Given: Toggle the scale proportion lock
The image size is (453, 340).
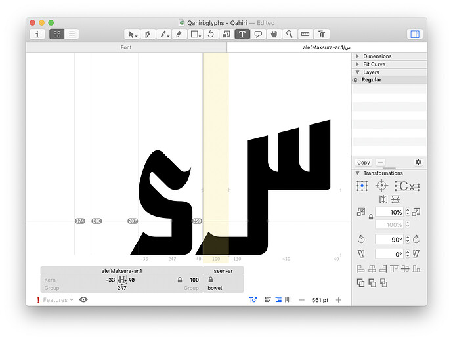Looking at the screenshot, I should pos(371,217).
